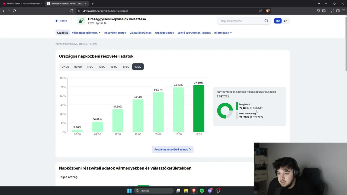This screenshot has height=195, width=347.
Task: Toggle the browser sidebar panel icon
Action: click(x=338, y=11)
